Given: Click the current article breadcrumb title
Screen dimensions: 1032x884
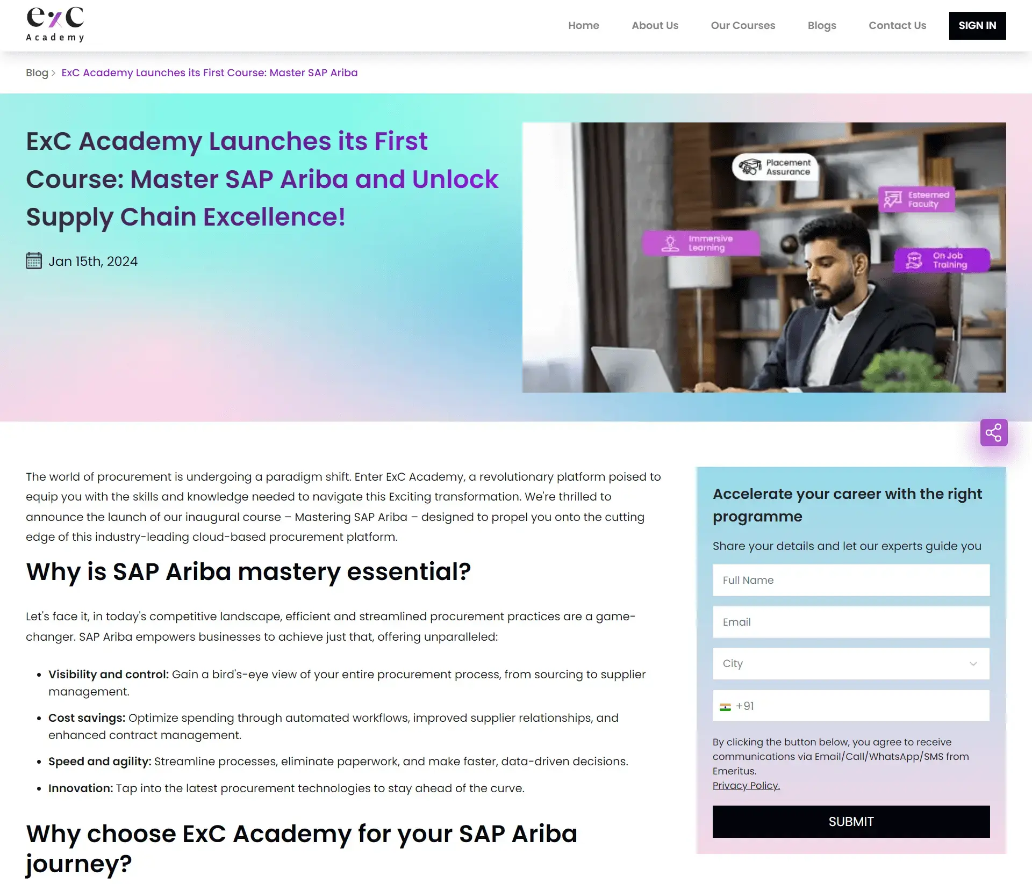Looking at the screenshot, I should pyautogui.click(x=210, y=73).
